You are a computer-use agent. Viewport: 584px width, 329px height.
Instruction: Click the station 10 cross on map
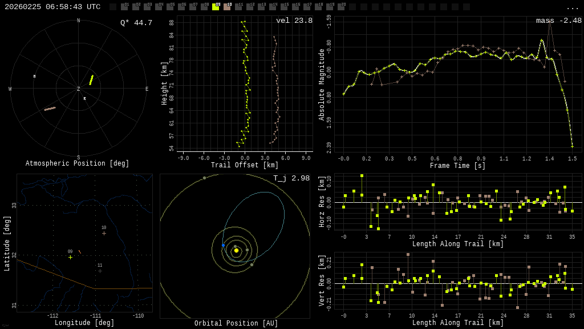click(x=104, y=233)
